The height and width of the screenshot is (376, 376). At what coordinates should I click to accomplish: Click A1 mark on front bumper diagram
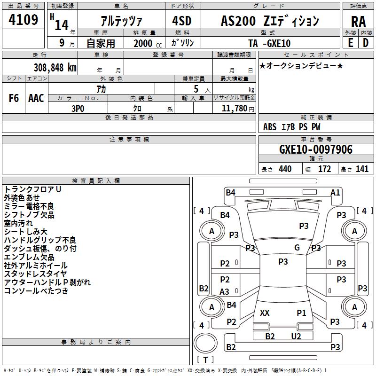[x=335, y=193]
